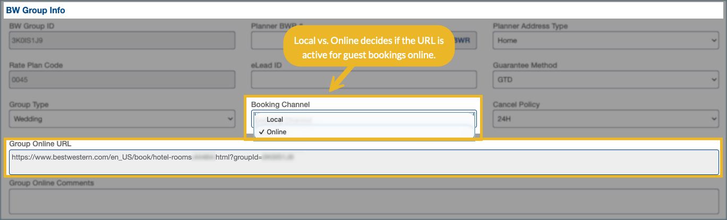Screen dimensions: 727x220
Task: Click the Group Online URL label
Action: [x=40, y=144]
